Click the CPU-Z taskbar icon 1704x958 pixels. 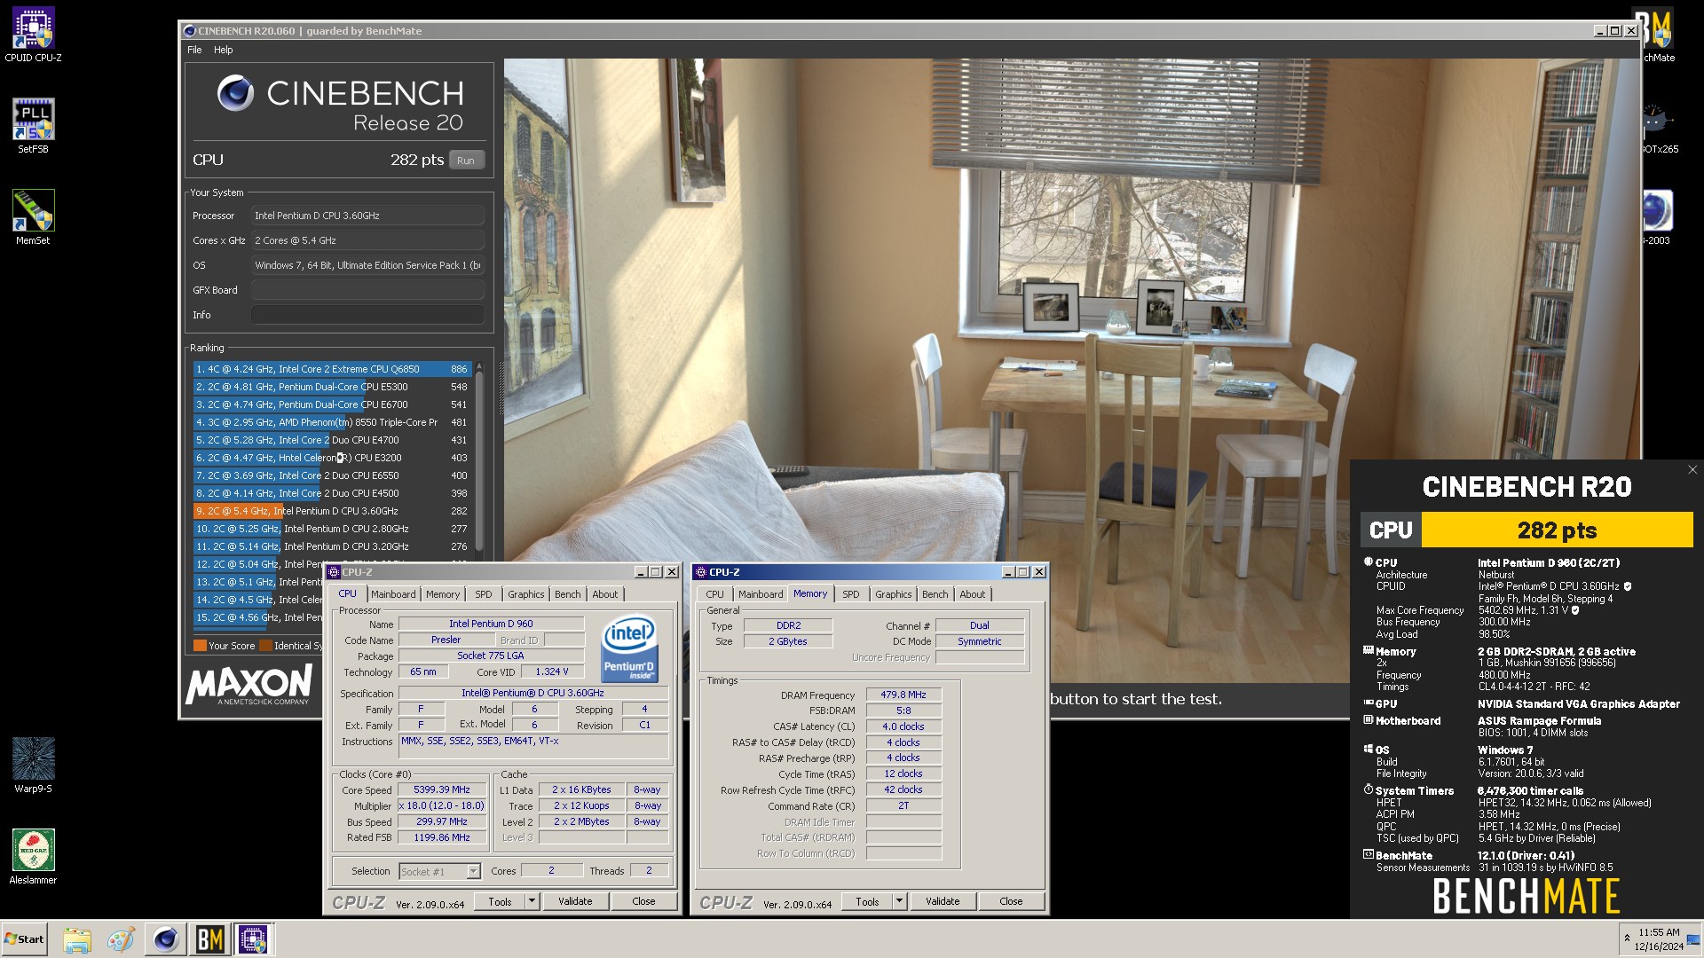[253, 939]
